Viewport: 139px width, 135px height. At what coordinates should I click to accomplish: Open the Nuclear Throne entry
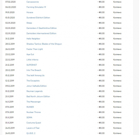click(x=34, y=112)
